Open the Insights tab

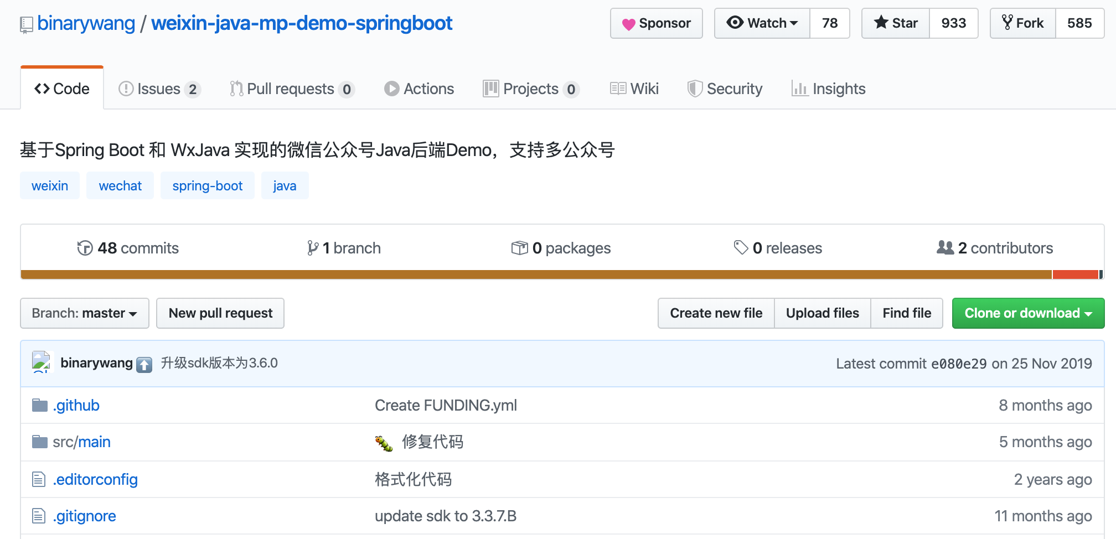[829, 89]
